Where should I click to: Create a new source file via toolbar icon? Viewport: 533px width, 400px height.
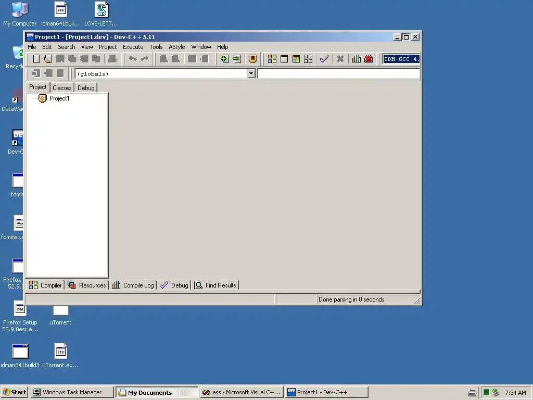point(36,59)
